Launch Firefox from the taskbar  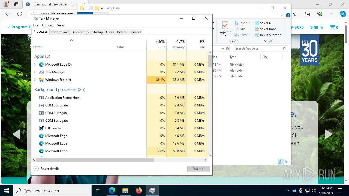click(139, 191)
